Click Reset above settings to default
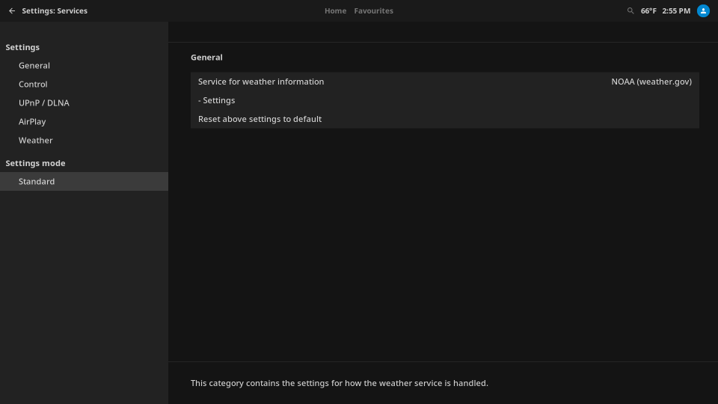718x404 pixels. tap(260, 119)
